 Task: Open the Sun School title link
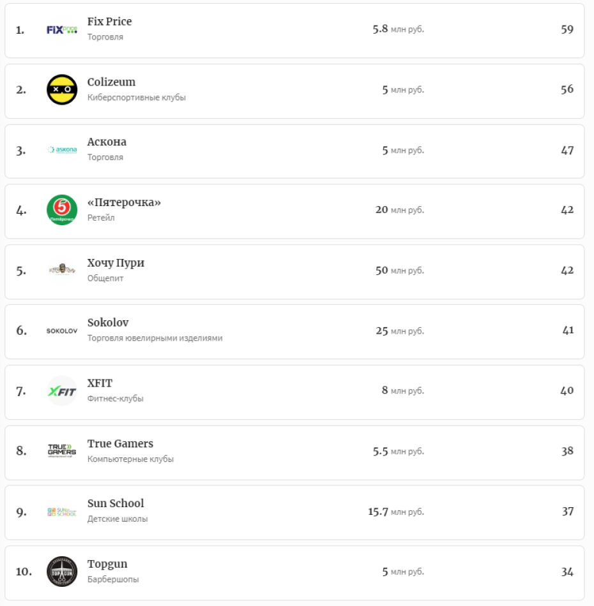pyautogui.click(x=116, y=503)
